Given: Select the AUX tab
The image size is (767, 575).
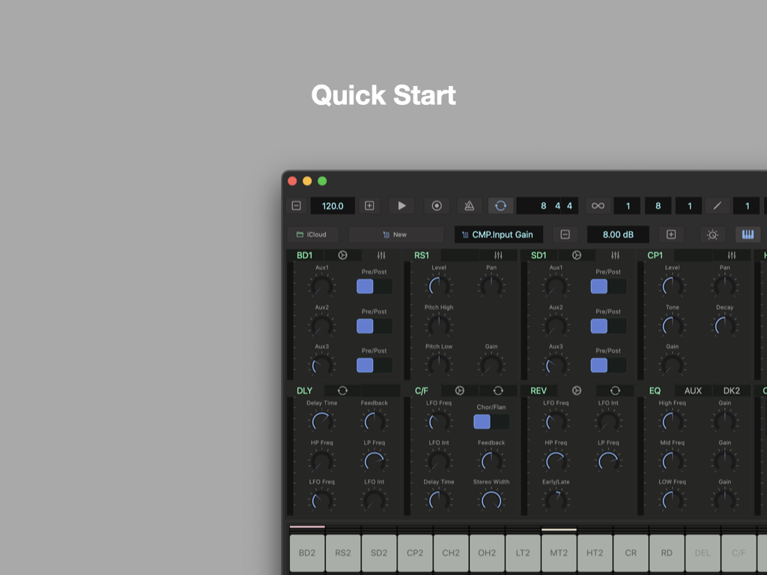Looking at the screenshot, I should click(x=693, y=391).
